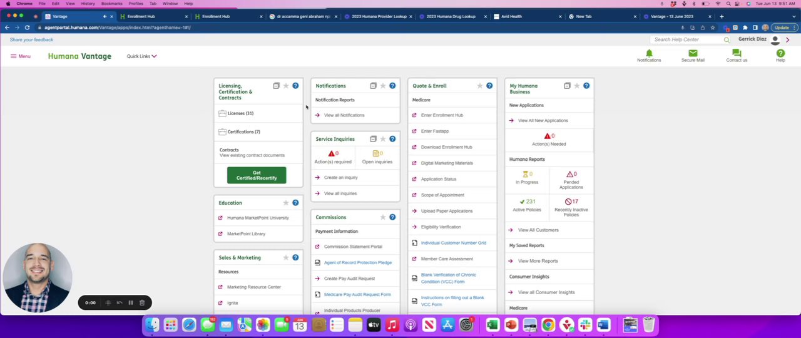Click In Progress hourglass icon
Image resolution: width=801 pixels, height=338 pixels.
pos(525,174)
